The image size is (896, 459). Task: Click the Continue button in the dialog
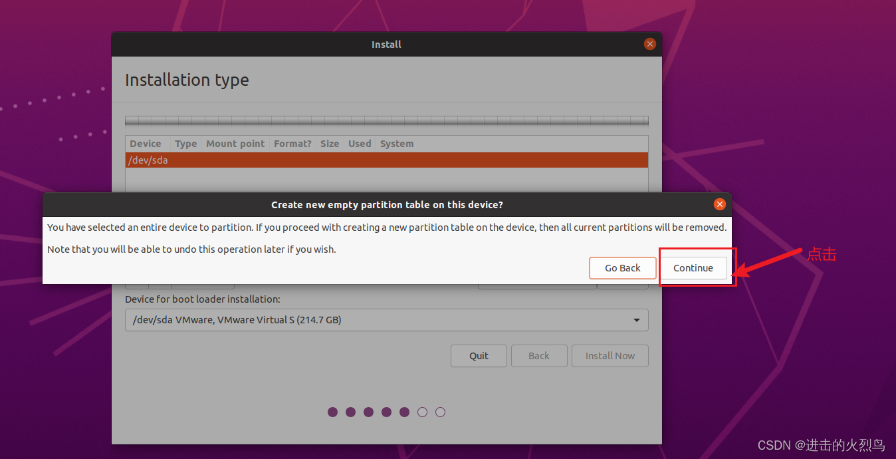(x=693, y=267)
